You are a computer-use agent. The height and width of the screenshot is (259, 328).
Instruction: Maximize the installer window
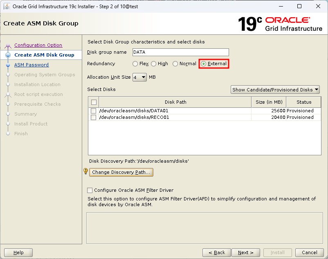[x=299, y=6]
